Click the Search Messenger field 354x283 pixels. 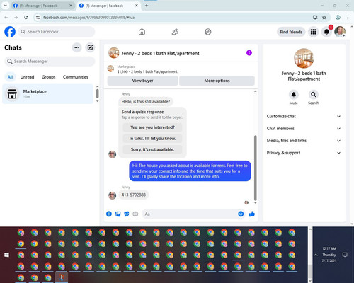click(50, 62)
